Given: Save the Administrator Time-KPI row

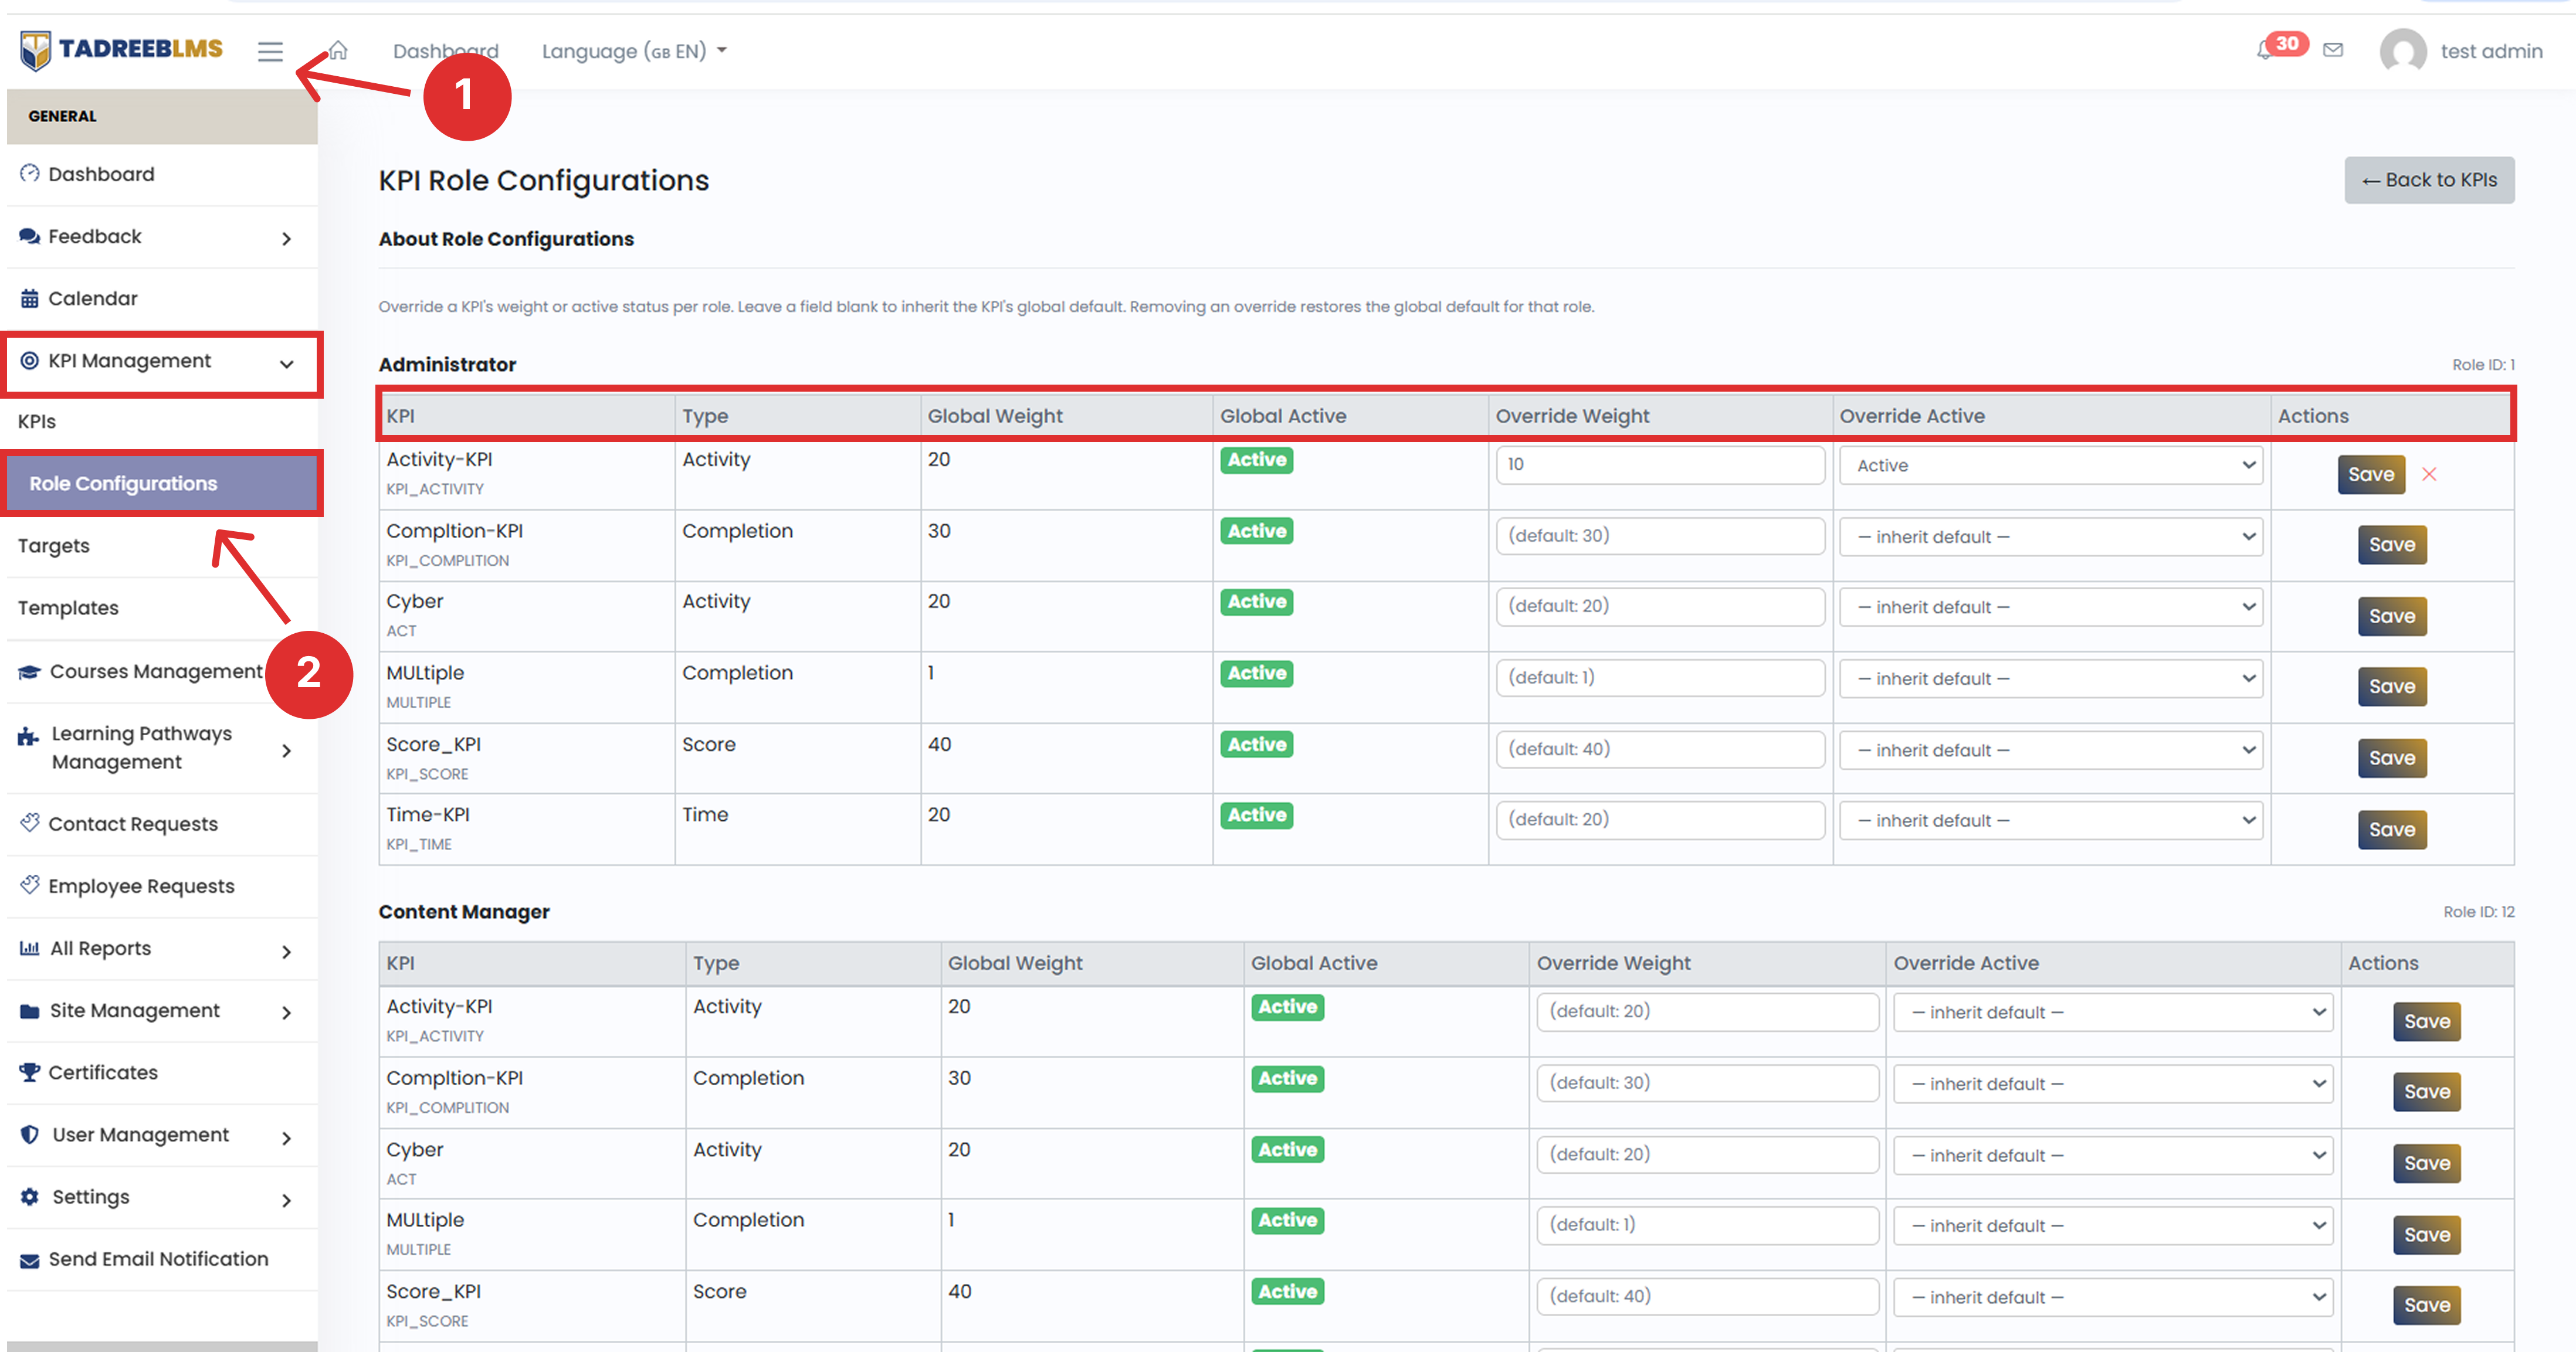Looking at the screenshot, I should tap(2392, 830).
